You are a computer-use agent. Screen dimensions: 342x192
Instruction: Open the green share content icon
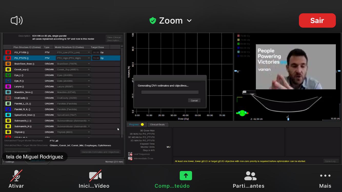186,176
